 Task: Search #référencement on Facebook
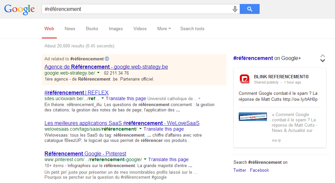click(x=259, y=170)
